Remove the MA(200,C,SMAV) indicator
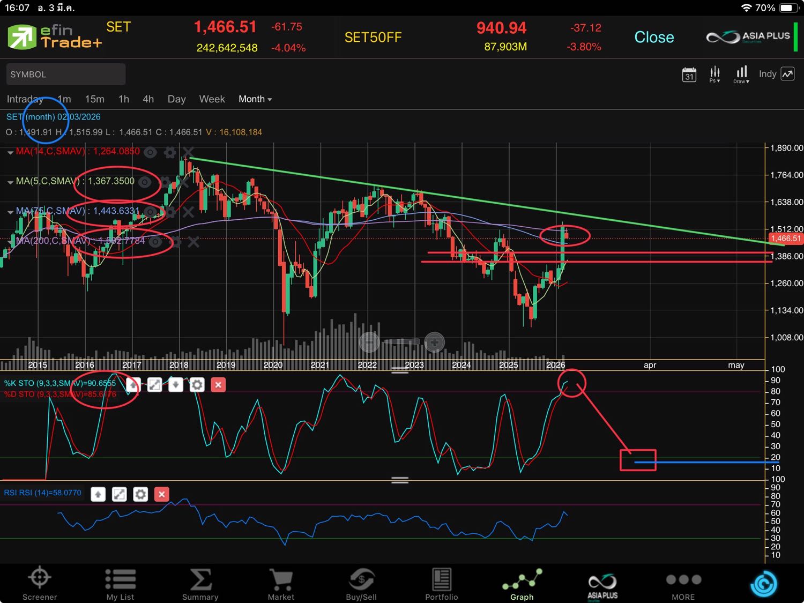Screen dimensions: 804x603 point(193,242)
